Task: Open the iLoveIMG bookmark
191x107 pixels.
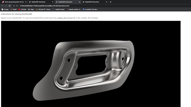Action: 90,9
